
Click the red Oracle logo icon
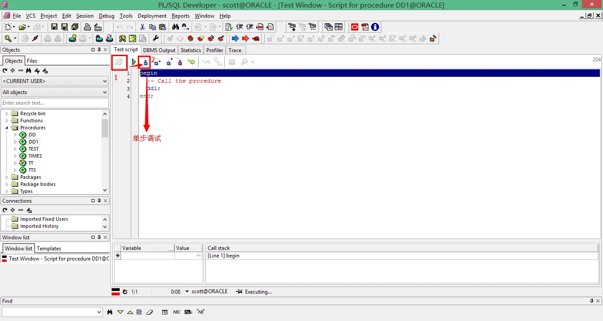tap(354, 27)
